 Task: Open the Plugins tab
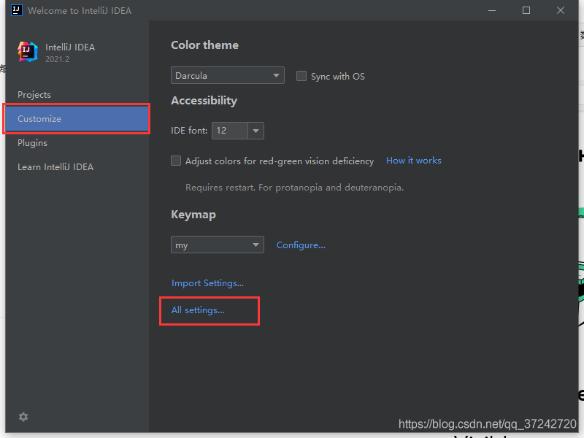(32, 143)
